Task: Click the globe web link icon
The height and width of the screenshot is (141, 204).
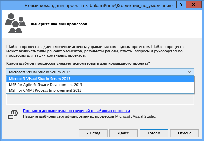Action: (13, 114)
